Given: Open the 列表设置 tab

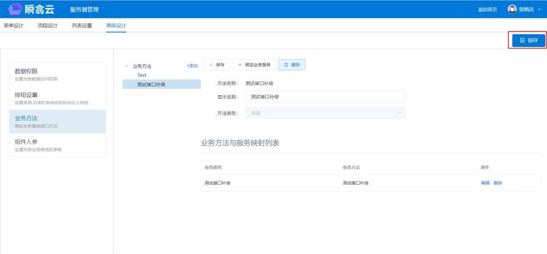Looking at the screenshot, I should 82,26.
